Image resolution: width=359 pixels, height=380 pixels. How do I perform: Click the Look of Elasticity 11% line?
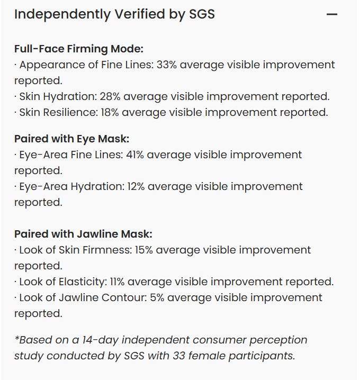coord(174,282)
